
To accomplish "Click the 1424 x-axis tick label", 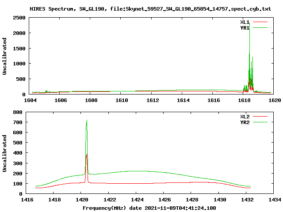I will coord(137,200).
